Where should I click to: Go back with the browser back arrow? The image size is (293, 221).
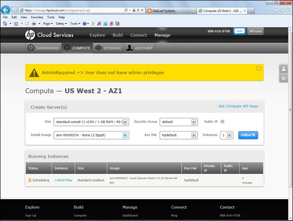pos(5,10)
